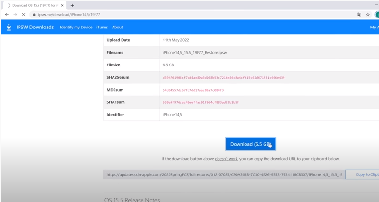Click the MD5sum row label
The height and width of the screenshot is (202, 379).
tap(115, 90)
